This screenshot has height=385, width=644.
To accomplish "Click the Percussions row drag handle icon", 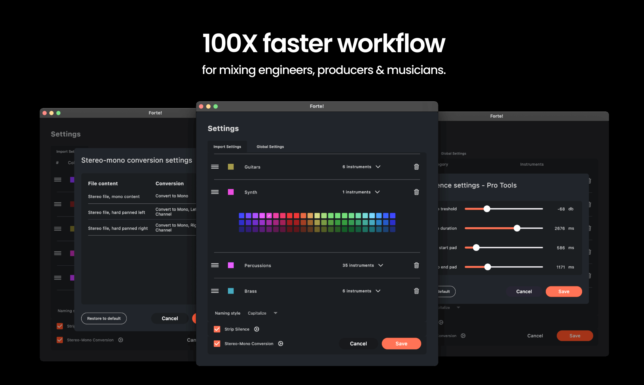I will (215, 265).
